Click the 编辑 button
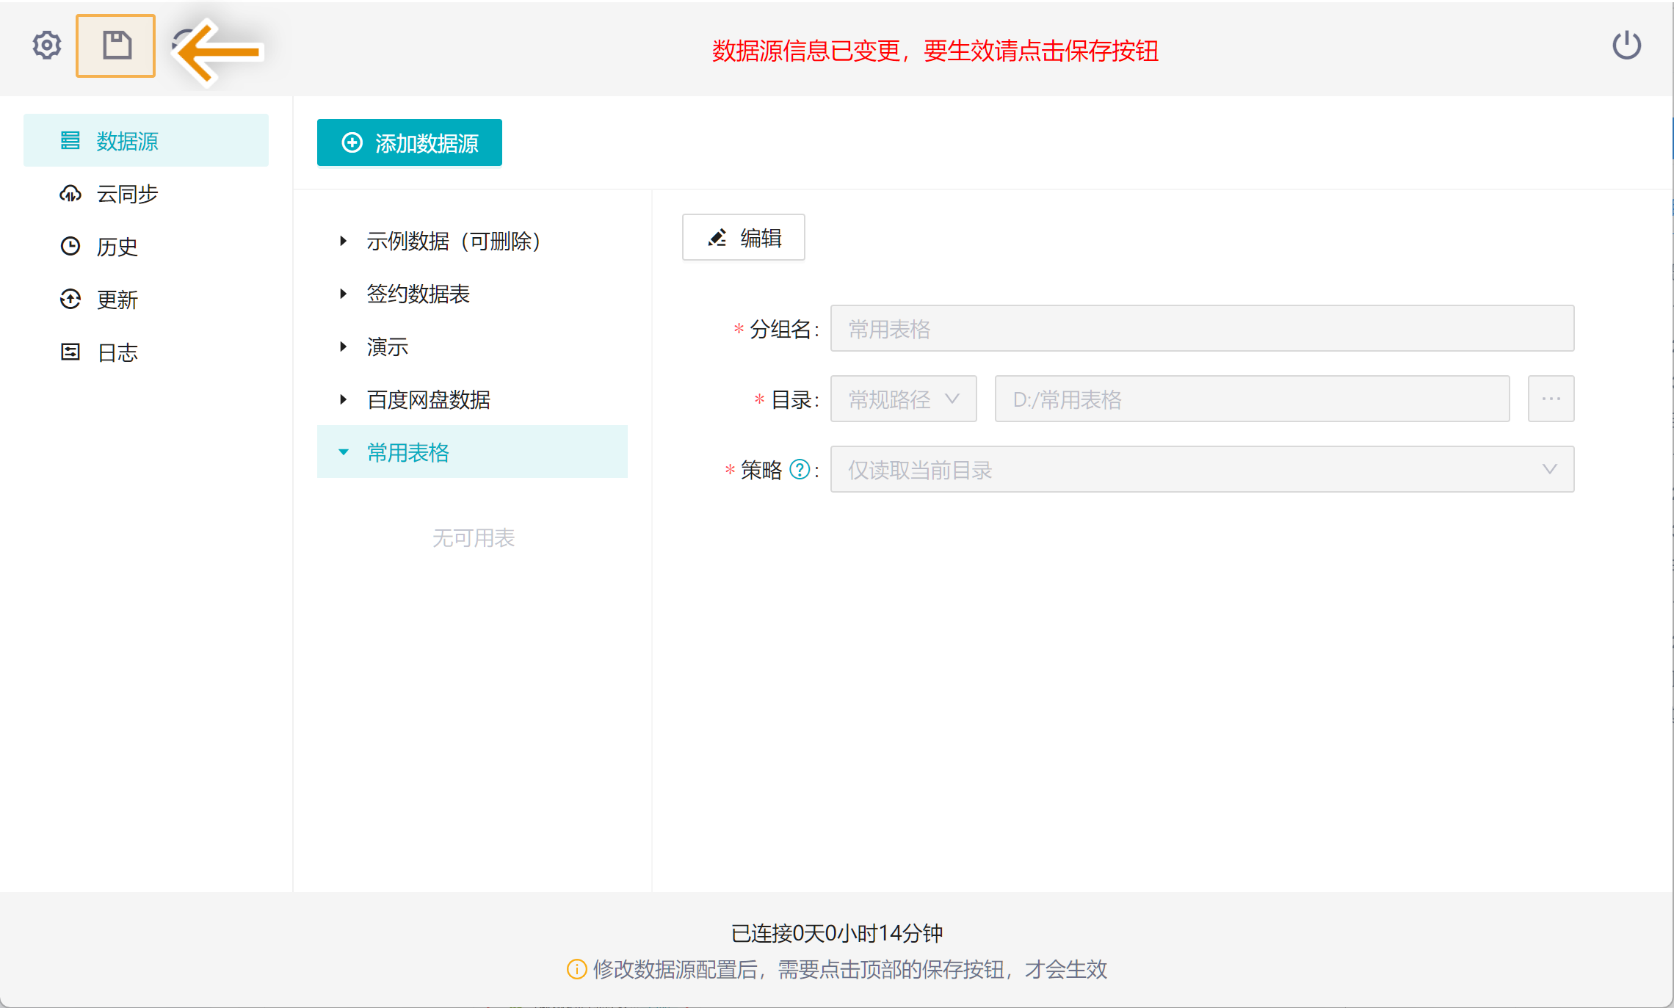 pos(743,238)
